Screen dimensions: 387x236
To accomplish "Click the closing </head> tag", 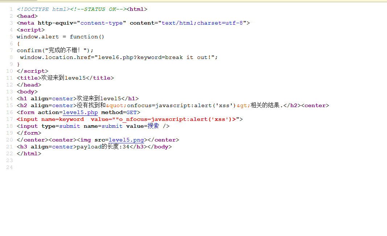I will [x=29, y=85].
